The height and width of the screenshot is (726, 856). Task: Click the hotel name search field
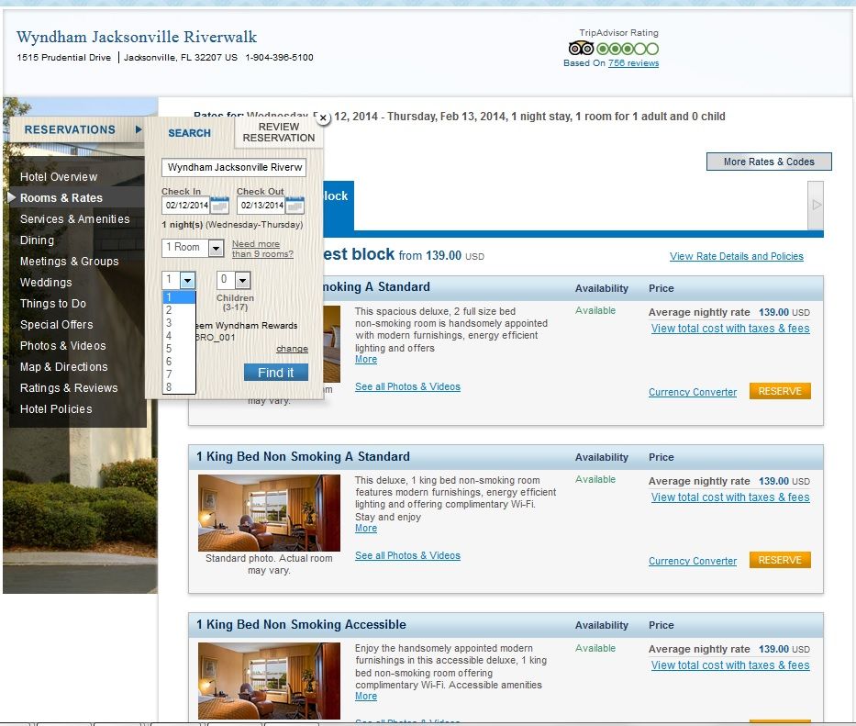[234, 167]
